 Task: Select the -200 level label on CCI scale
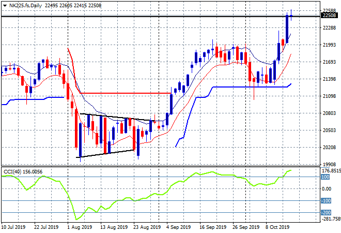(x=326, y=212)
